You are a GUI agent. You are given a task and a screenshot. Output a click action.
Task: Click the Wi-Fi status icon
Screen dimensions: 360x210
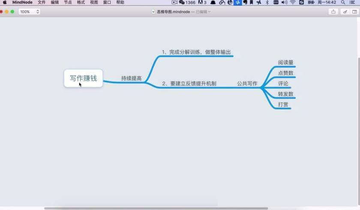click(293, 3)
